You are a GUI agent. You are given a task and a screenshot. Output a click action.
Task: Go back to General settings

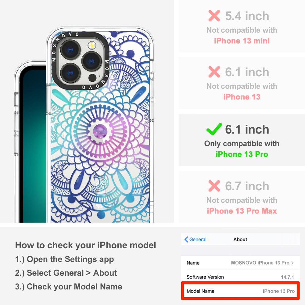point(196,239)
